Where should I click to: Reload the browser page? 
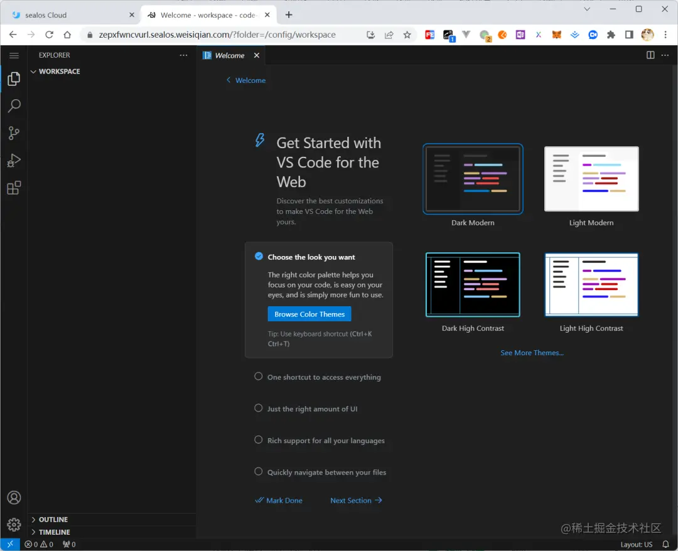coord(50,35)
